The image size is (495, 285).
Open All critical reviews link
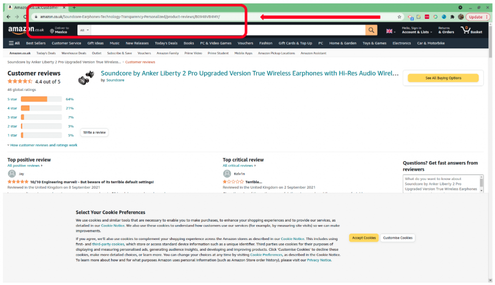(x=239, y=165)
